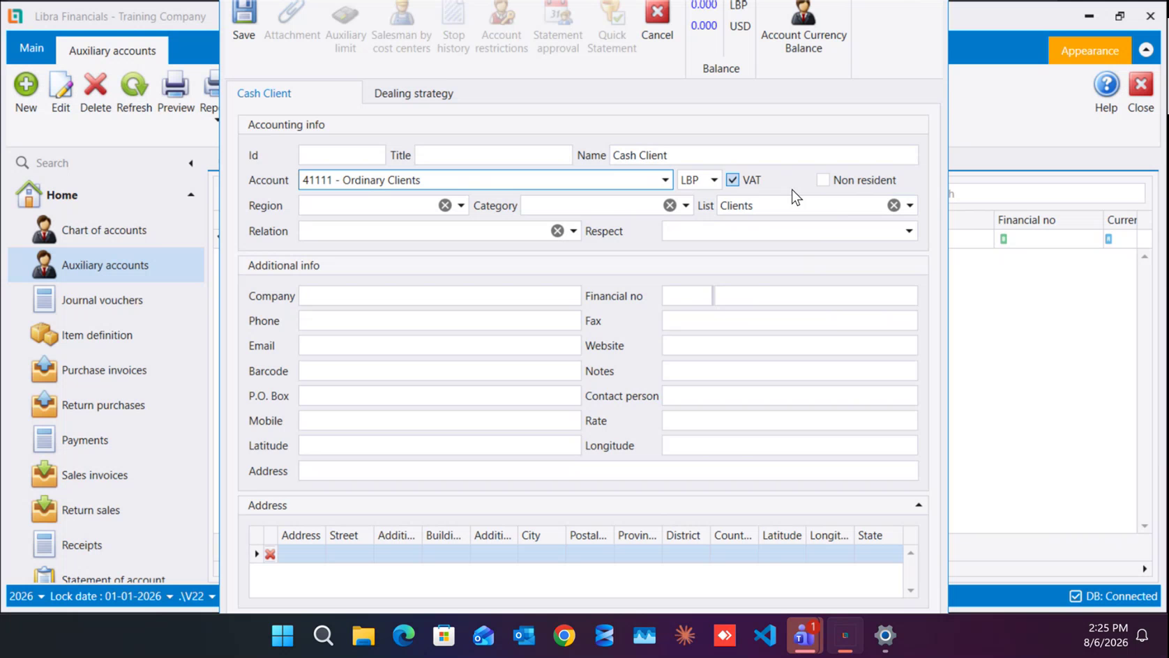
Task: Select the Cash Client tab
Action: pyautogui.click(x=264, y=93)
